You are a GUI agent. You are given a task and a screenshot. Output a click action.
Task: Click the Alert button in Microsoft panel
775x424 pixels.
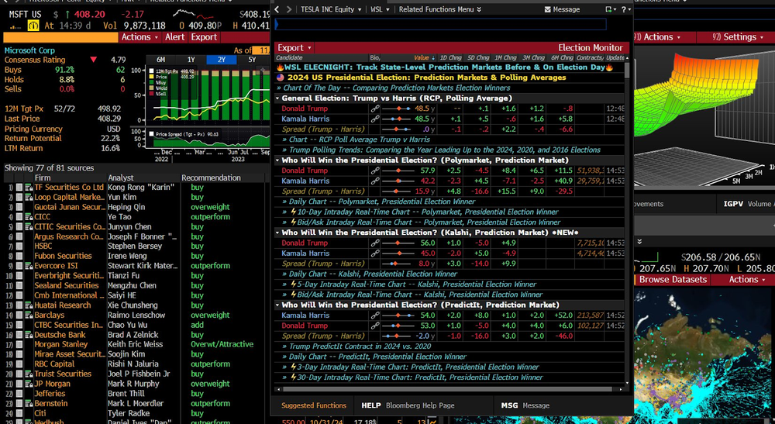(x=174, y=37)
